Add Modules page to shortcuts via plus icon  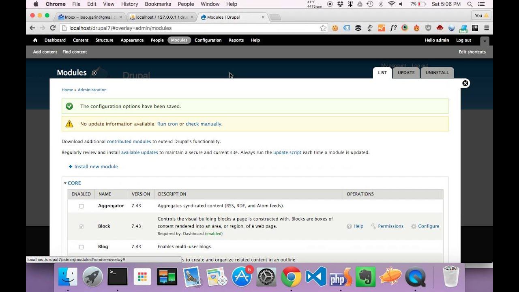point(94,73)
